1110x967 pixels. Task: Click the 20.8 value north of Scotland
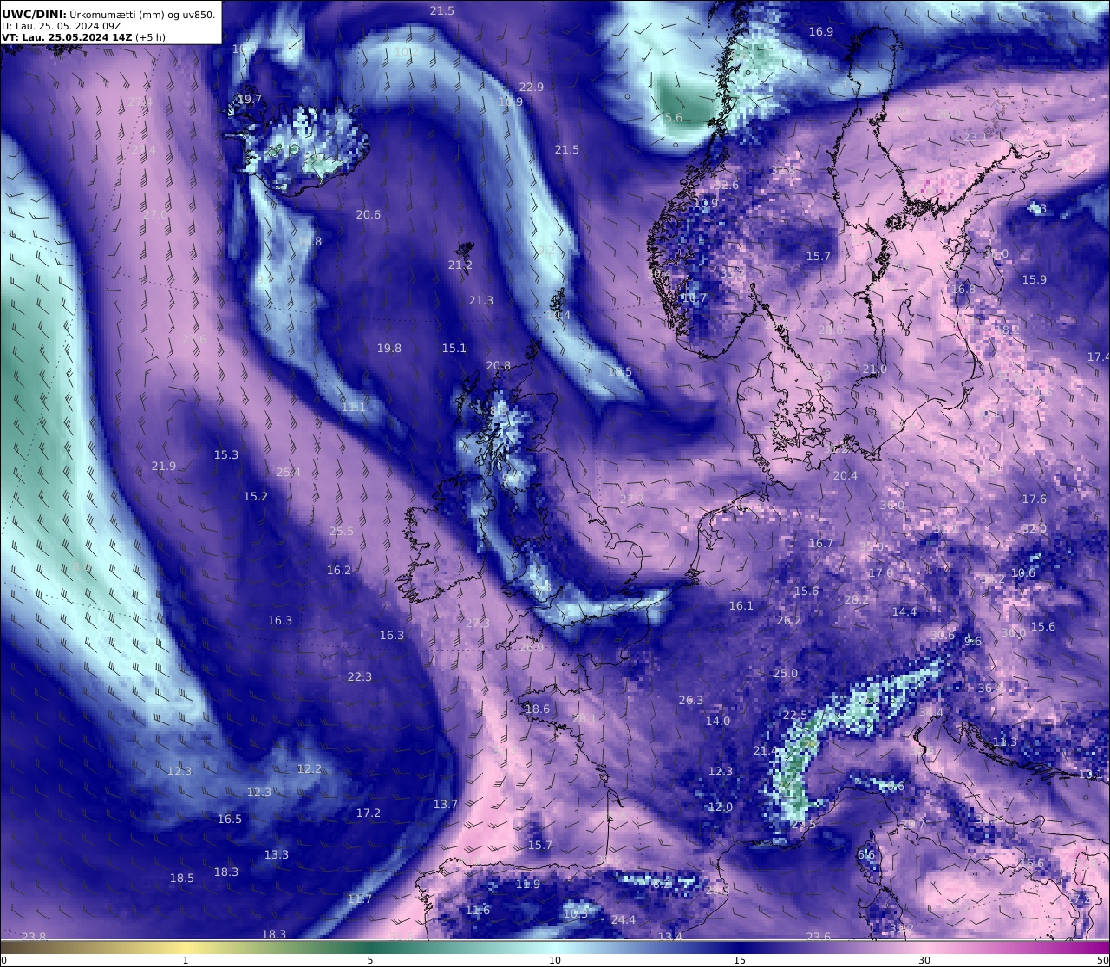tap(499, 366)
